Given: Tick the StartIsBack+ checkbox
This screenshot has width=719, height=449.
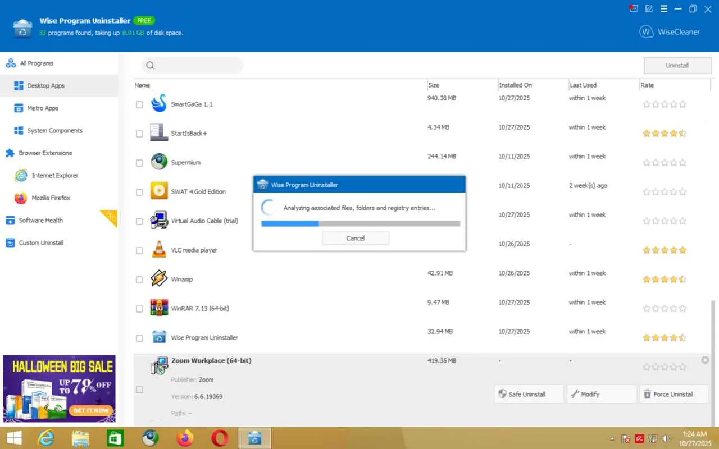Looking at the screenshot, I should coord(139,134).
